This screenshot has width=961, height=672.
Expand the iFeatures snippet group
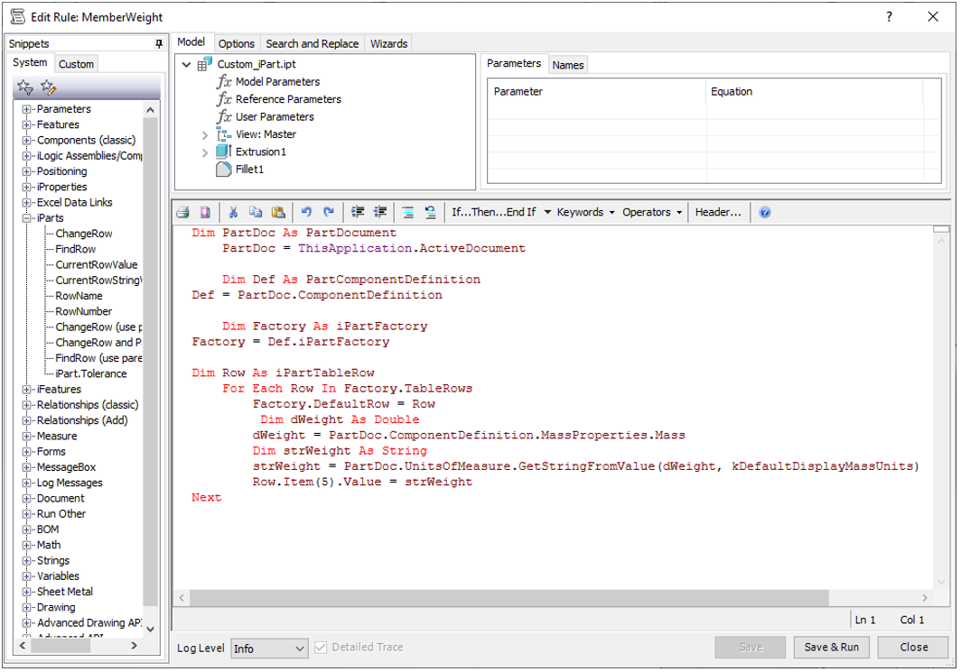point(27,390)
